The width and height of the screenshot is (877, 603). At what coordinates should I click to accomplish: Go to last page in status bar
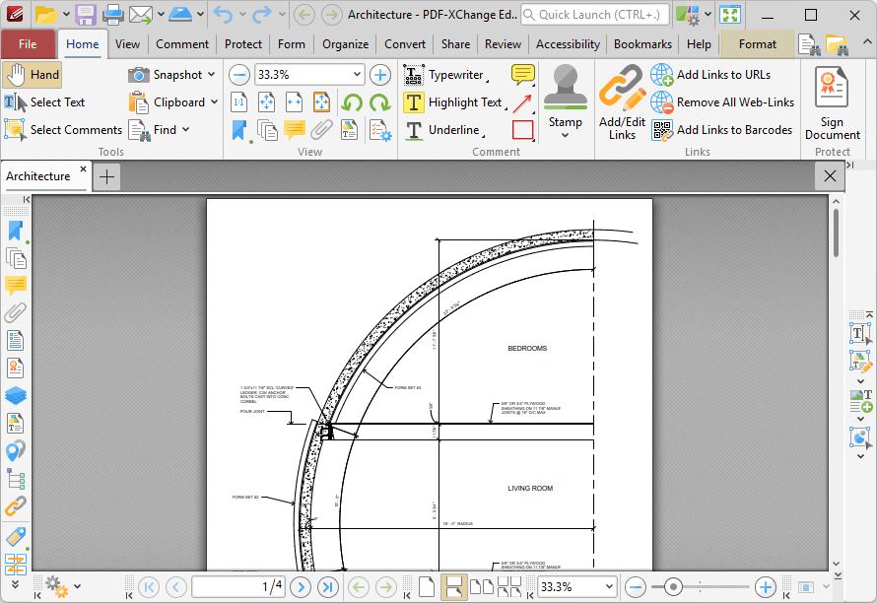328,587
